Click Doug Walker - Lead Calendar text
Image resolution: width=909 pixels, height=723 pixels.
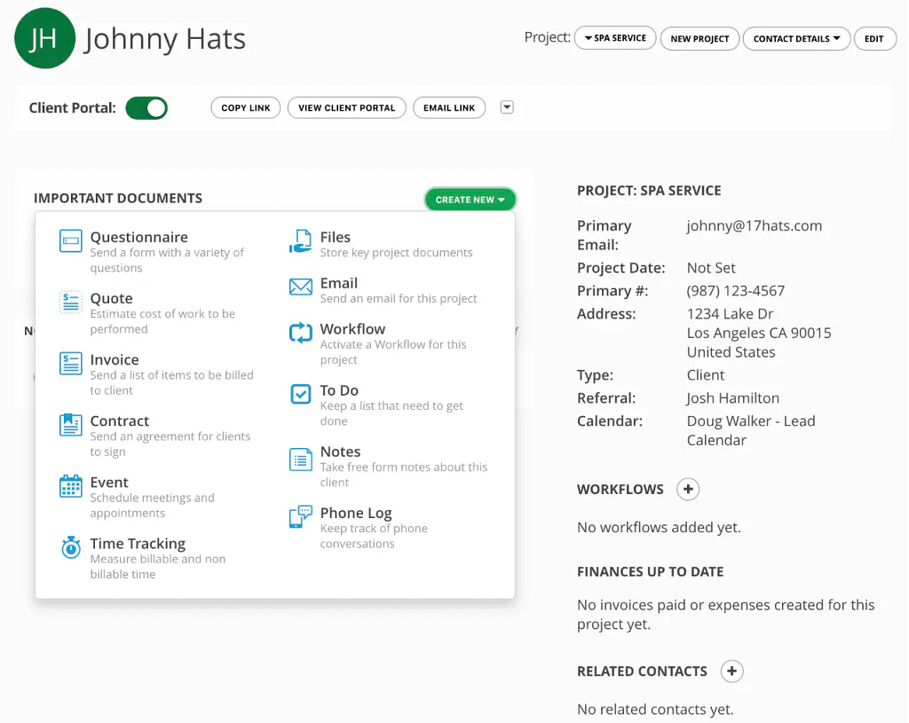751,430
